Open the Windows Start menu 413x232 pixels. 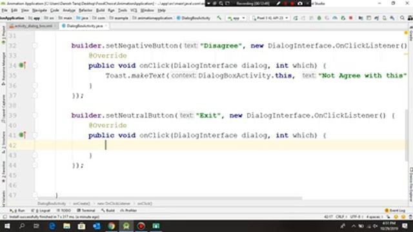(x=7, y=226)
